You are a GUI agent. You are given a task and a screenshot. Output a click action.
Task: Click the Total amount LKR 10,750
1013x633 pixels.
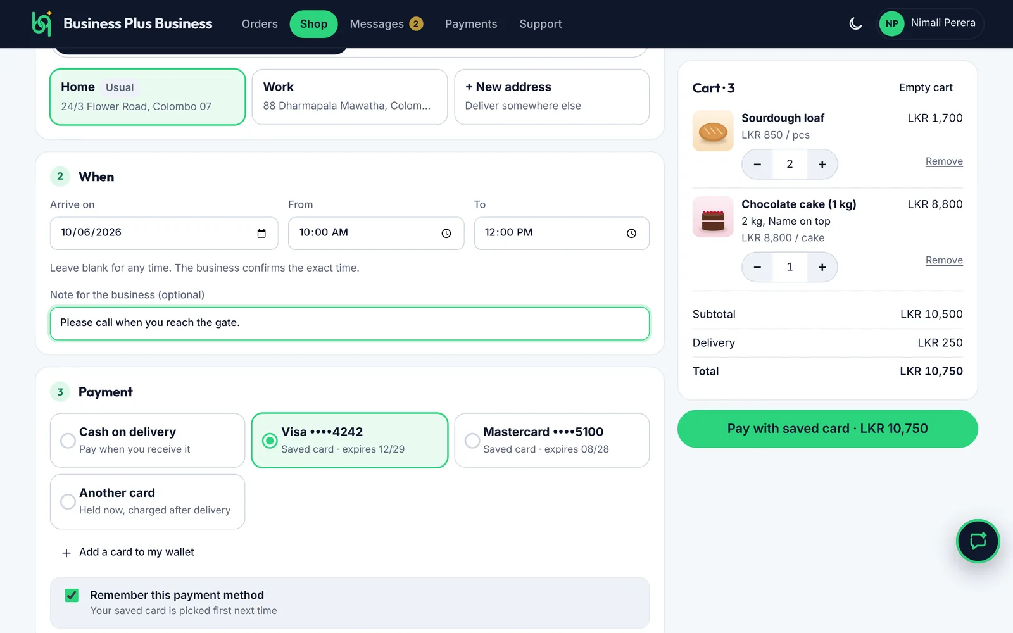[x=931, y=372]
